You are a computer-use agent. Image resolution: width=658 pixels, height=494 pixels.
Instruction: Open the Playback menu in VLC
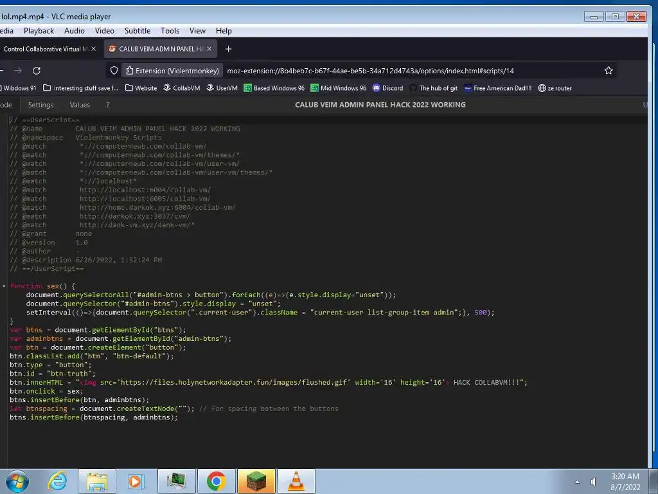(x=39, y=31)
